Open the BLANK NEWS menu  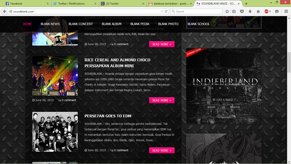click(50, 24)
